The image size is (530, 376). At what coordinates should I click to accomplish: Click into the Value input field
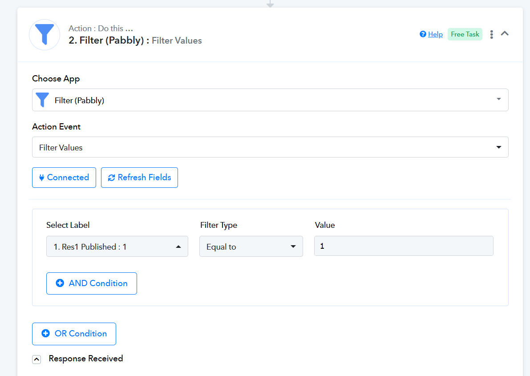click(403, 246)
